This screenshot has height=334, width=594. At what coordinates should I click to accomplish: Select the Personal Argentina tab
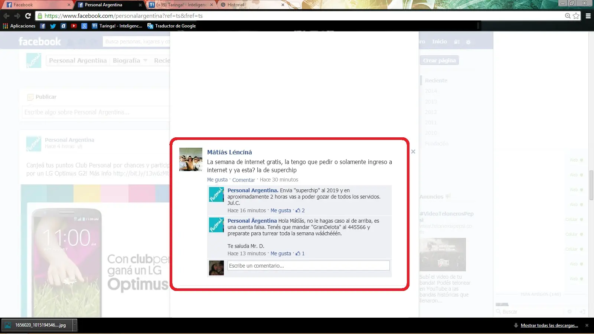[108, 5]
